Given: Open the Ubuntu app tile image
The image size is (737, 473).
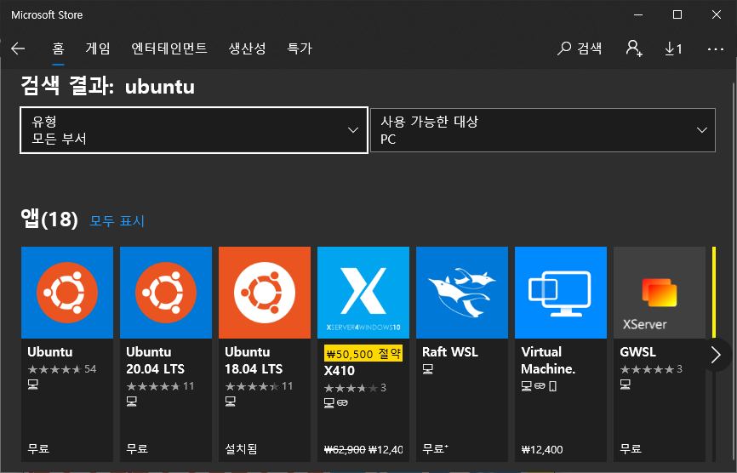Looking at the screenshot, I should (x=67, y=292).
